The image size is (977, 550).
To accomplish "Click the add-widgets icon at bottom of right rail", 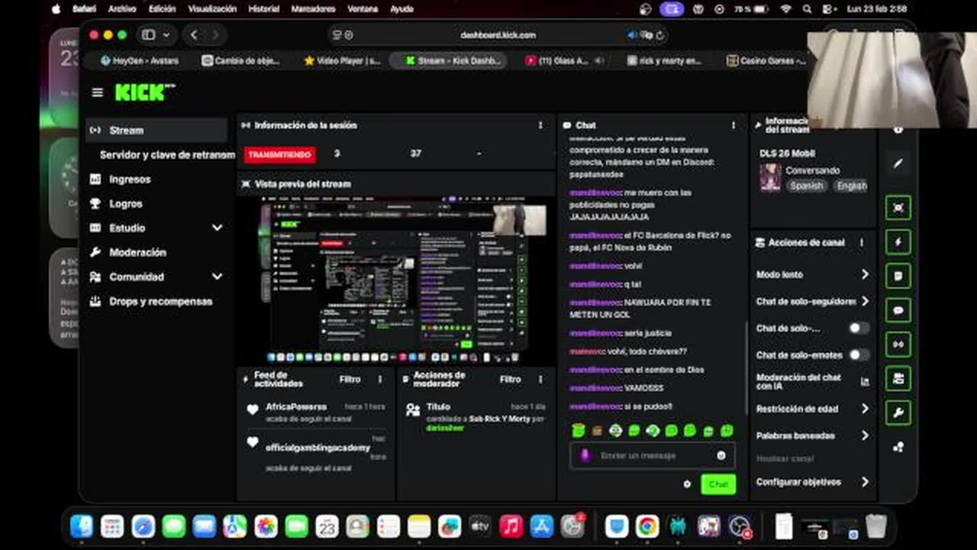I will pyautogui.click(x=898, y=447).
